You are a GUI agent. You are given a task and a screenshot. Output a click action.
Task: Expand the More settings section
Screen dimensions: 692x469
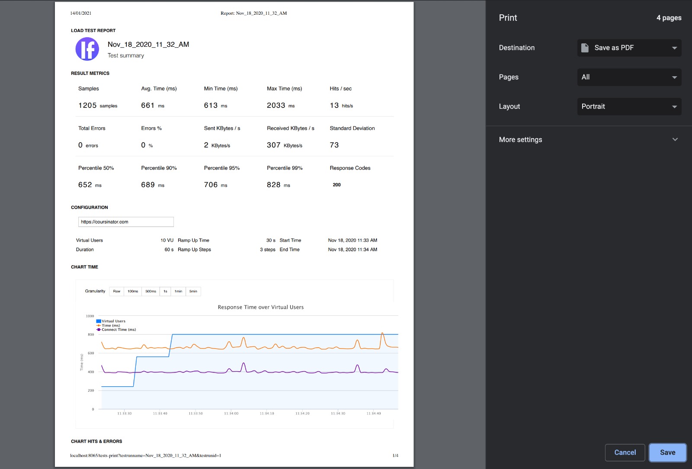point(588,139)
